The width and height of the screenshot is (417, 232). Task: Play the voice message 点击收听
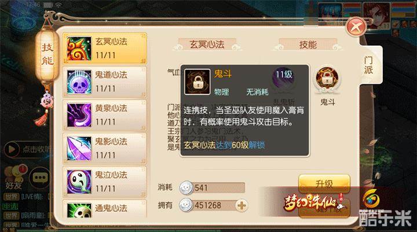tap(27, 149)
